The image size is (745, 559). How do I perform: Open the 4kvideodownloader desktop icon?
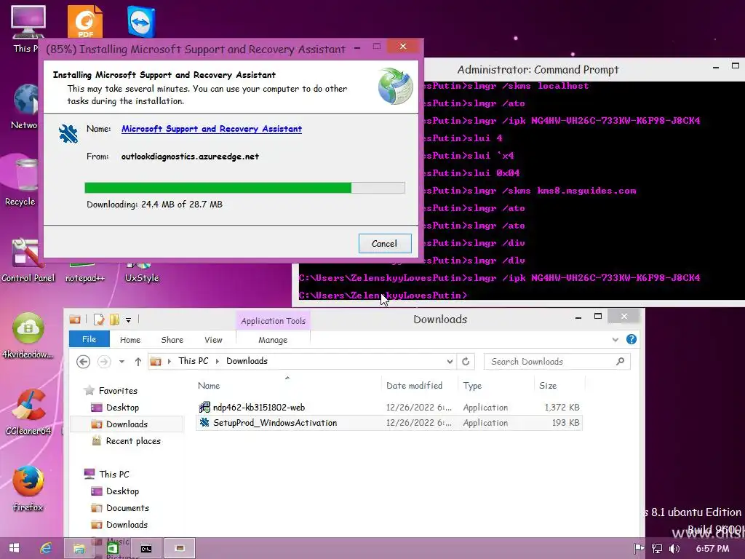28,335
